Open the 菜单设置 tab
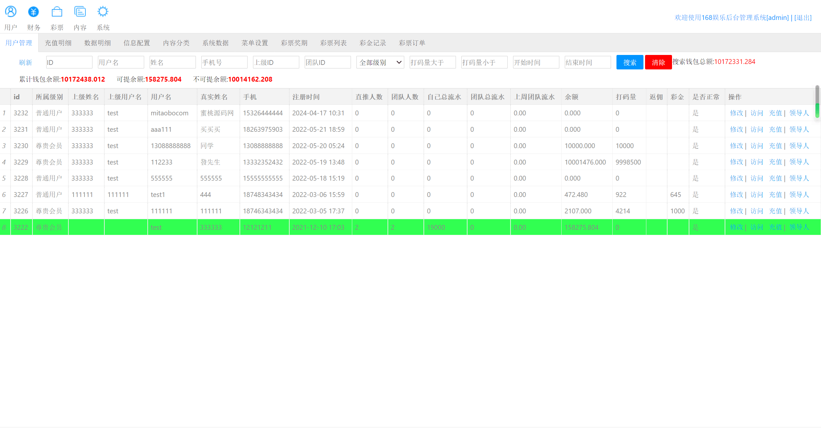This screenshot has width=821, height=428. (255, 43)
